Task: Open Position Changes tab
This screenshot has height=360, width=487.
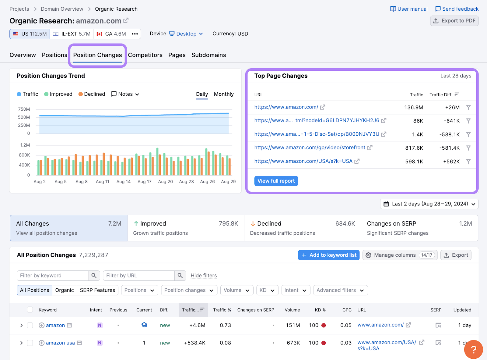Action: [97, 55]
